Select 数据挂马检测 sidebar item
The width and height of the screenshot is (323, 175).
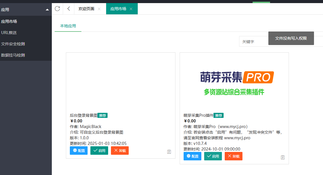coord(13,55)
